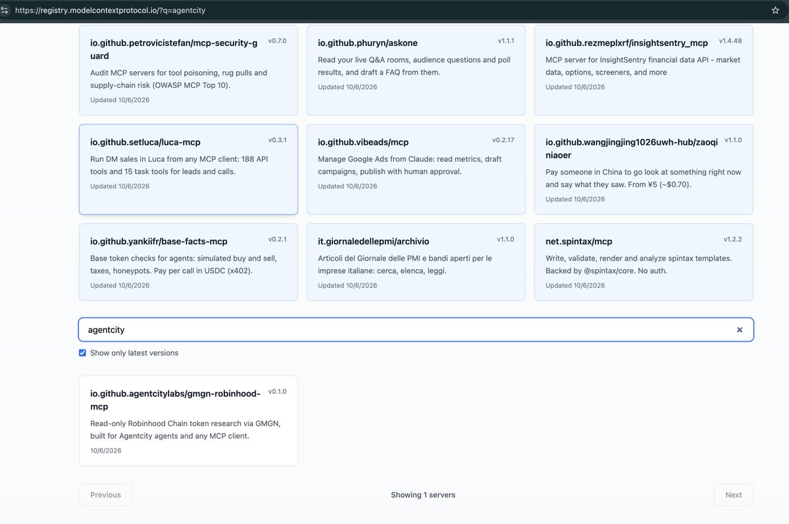The width and height of the screenshot is (789, 524).
Task: Click Updated date on the net.spintax/mcp card
Action: click(575, 285)
